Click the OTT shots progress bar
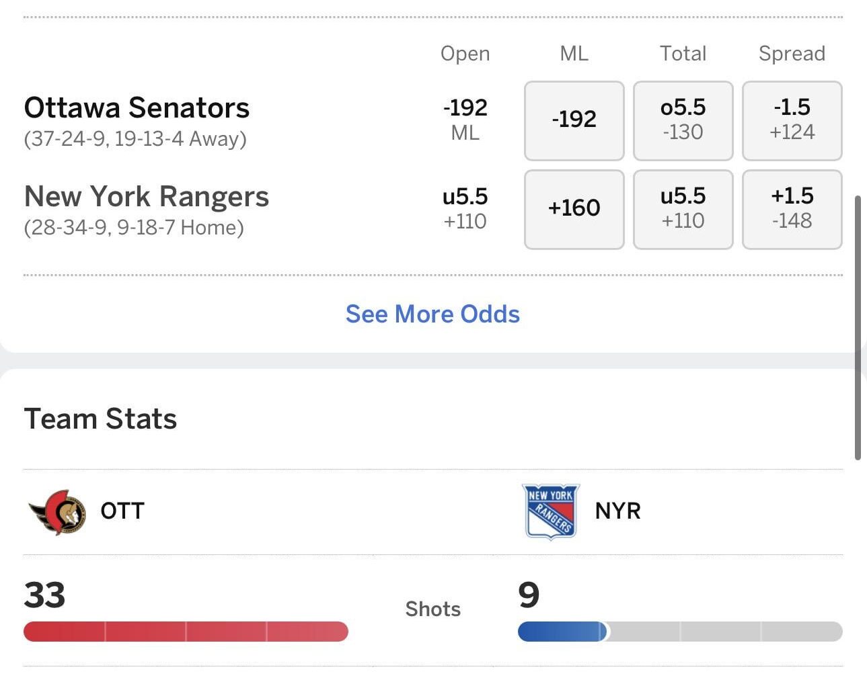 [x=186, y=632]
